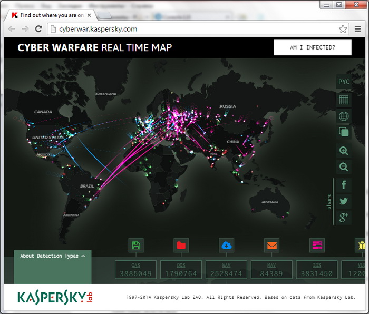Go forward to the next page

[x=25, y=29]
